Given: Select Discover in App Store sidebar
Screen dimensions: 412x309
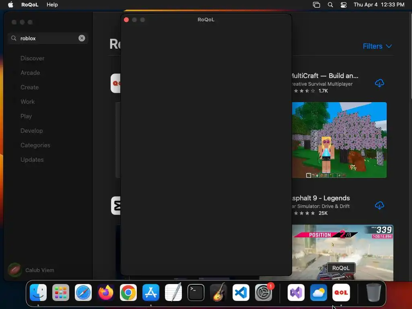Looking at the screenshot, I should click(32, 58).
